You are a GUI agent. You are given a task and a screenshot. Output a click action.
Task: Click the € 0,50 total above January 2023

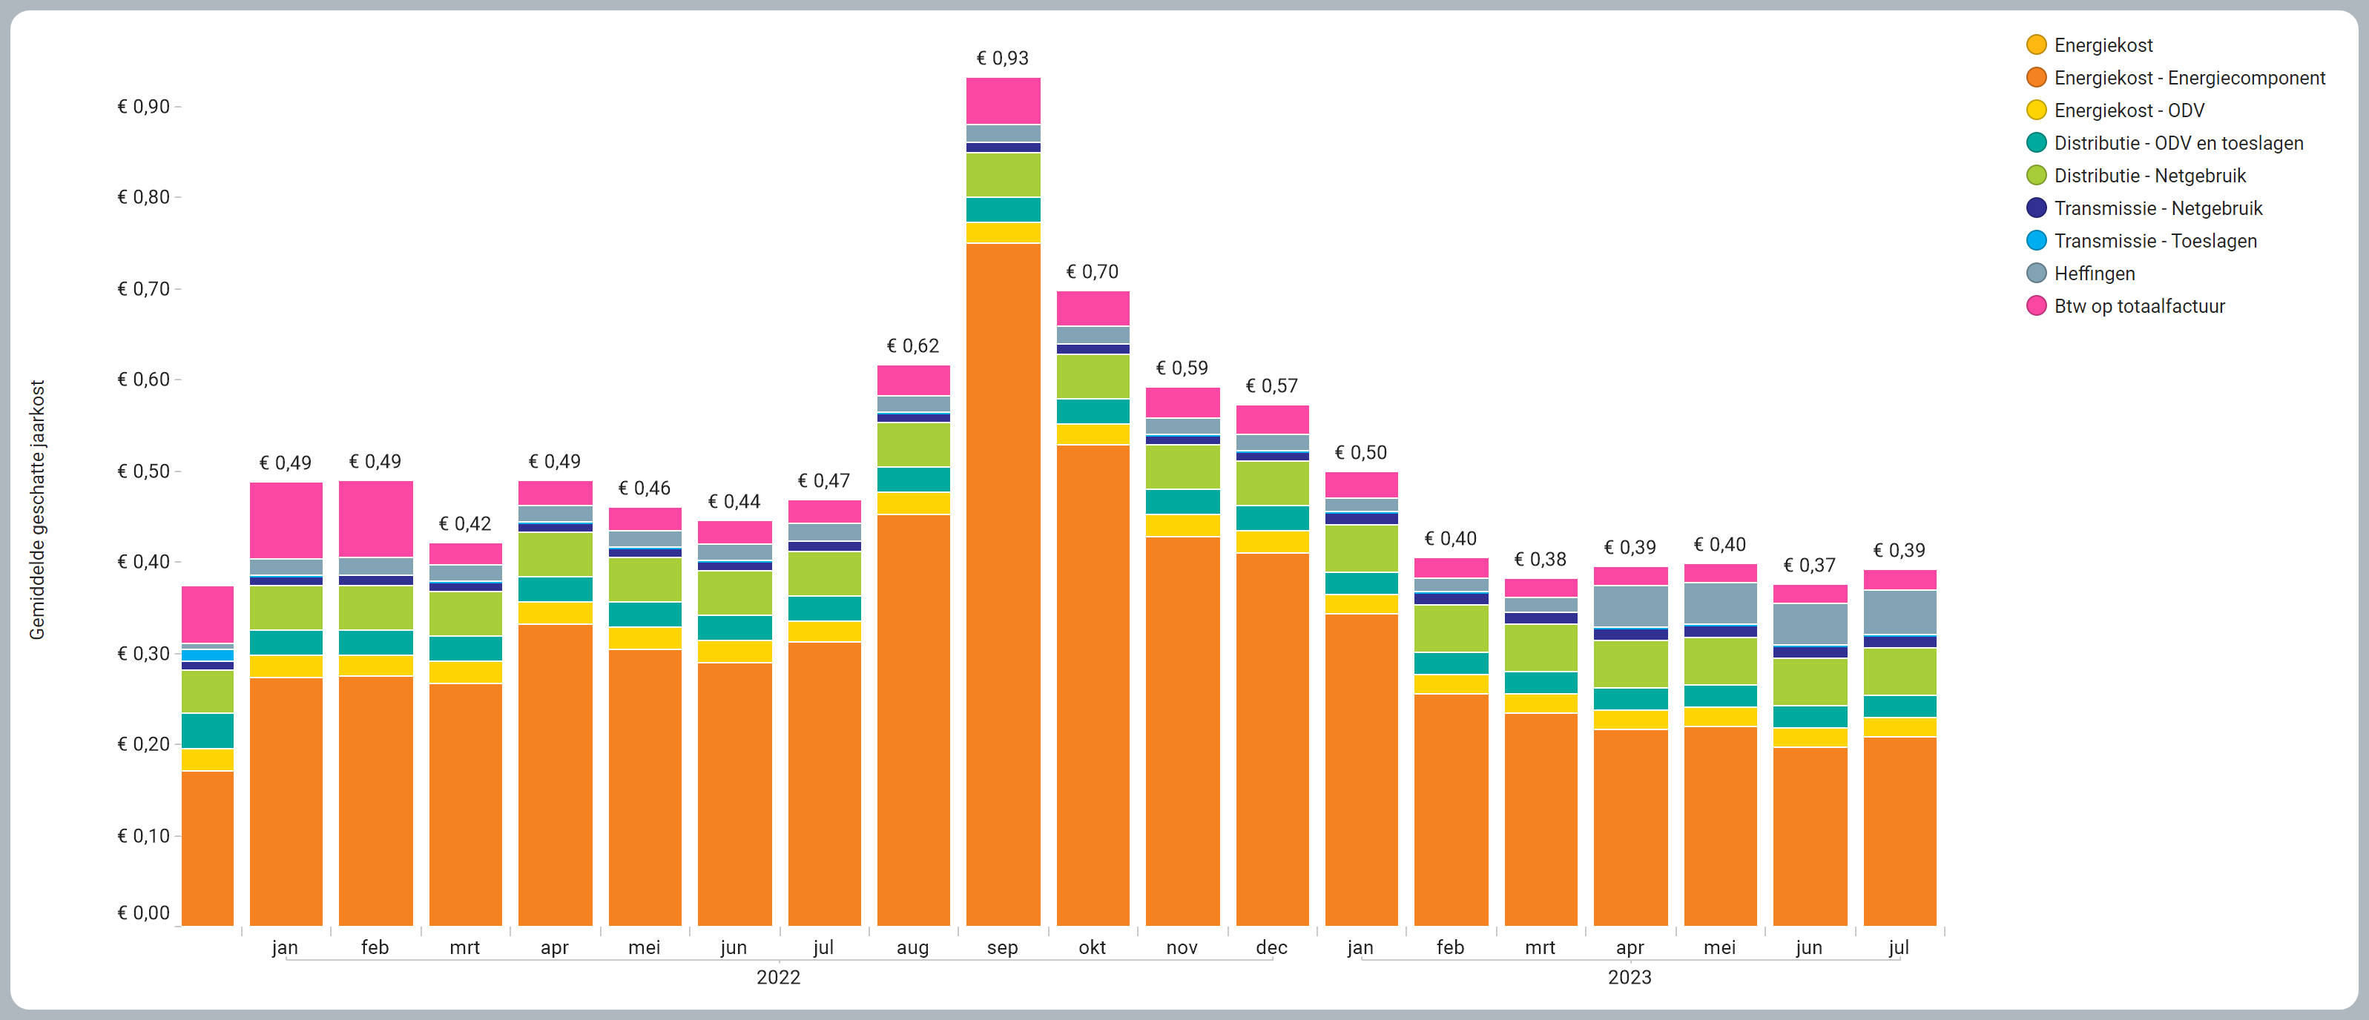pyautogui.click(x=1361, y=452)
